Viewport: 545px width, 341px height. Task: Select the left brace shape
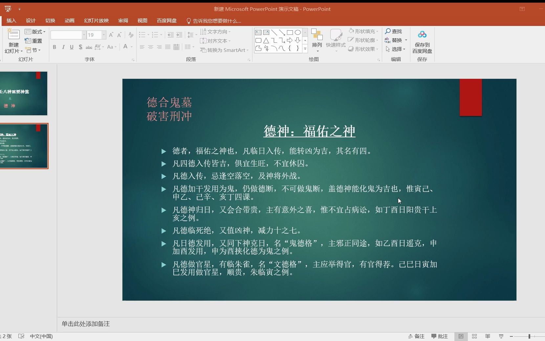tap(290, 49)
